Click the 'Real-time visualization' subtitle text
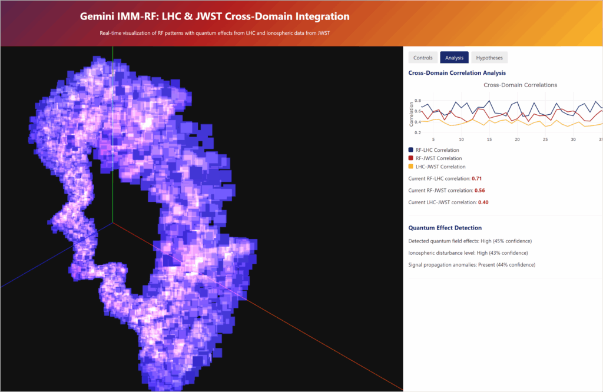603x392 pixels. pos(214,33)
